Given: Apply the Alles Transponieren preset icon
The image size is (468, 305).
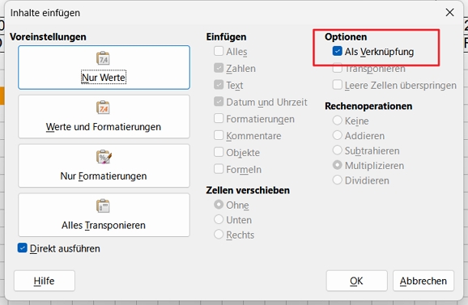Looking at the screenshot, I should (103, 205).
